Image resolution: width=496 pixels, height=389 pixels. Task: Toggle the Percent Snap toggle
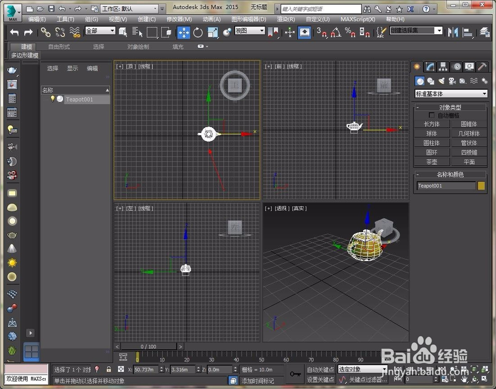(x=350, y=32)
